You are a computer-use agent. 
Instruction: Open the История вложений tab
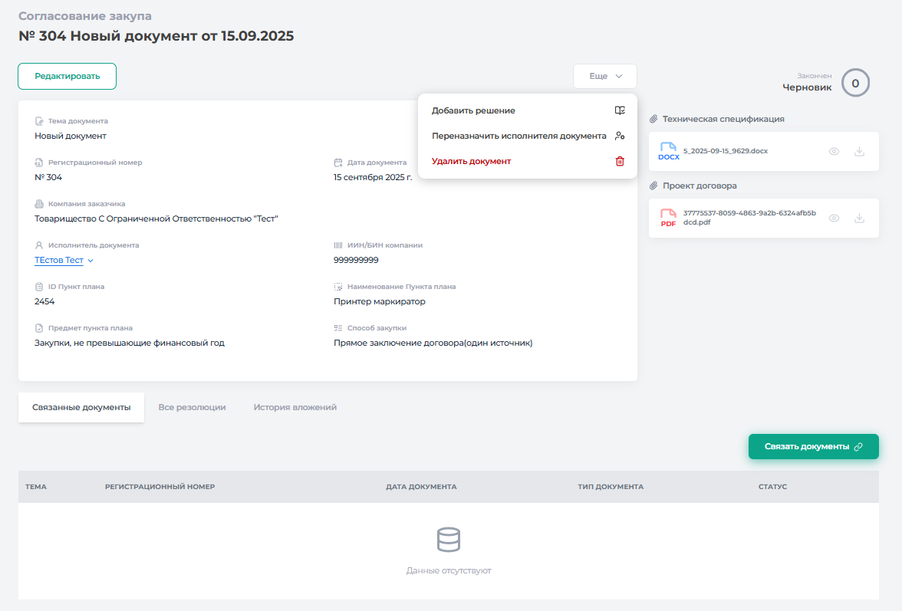point(295,407)
